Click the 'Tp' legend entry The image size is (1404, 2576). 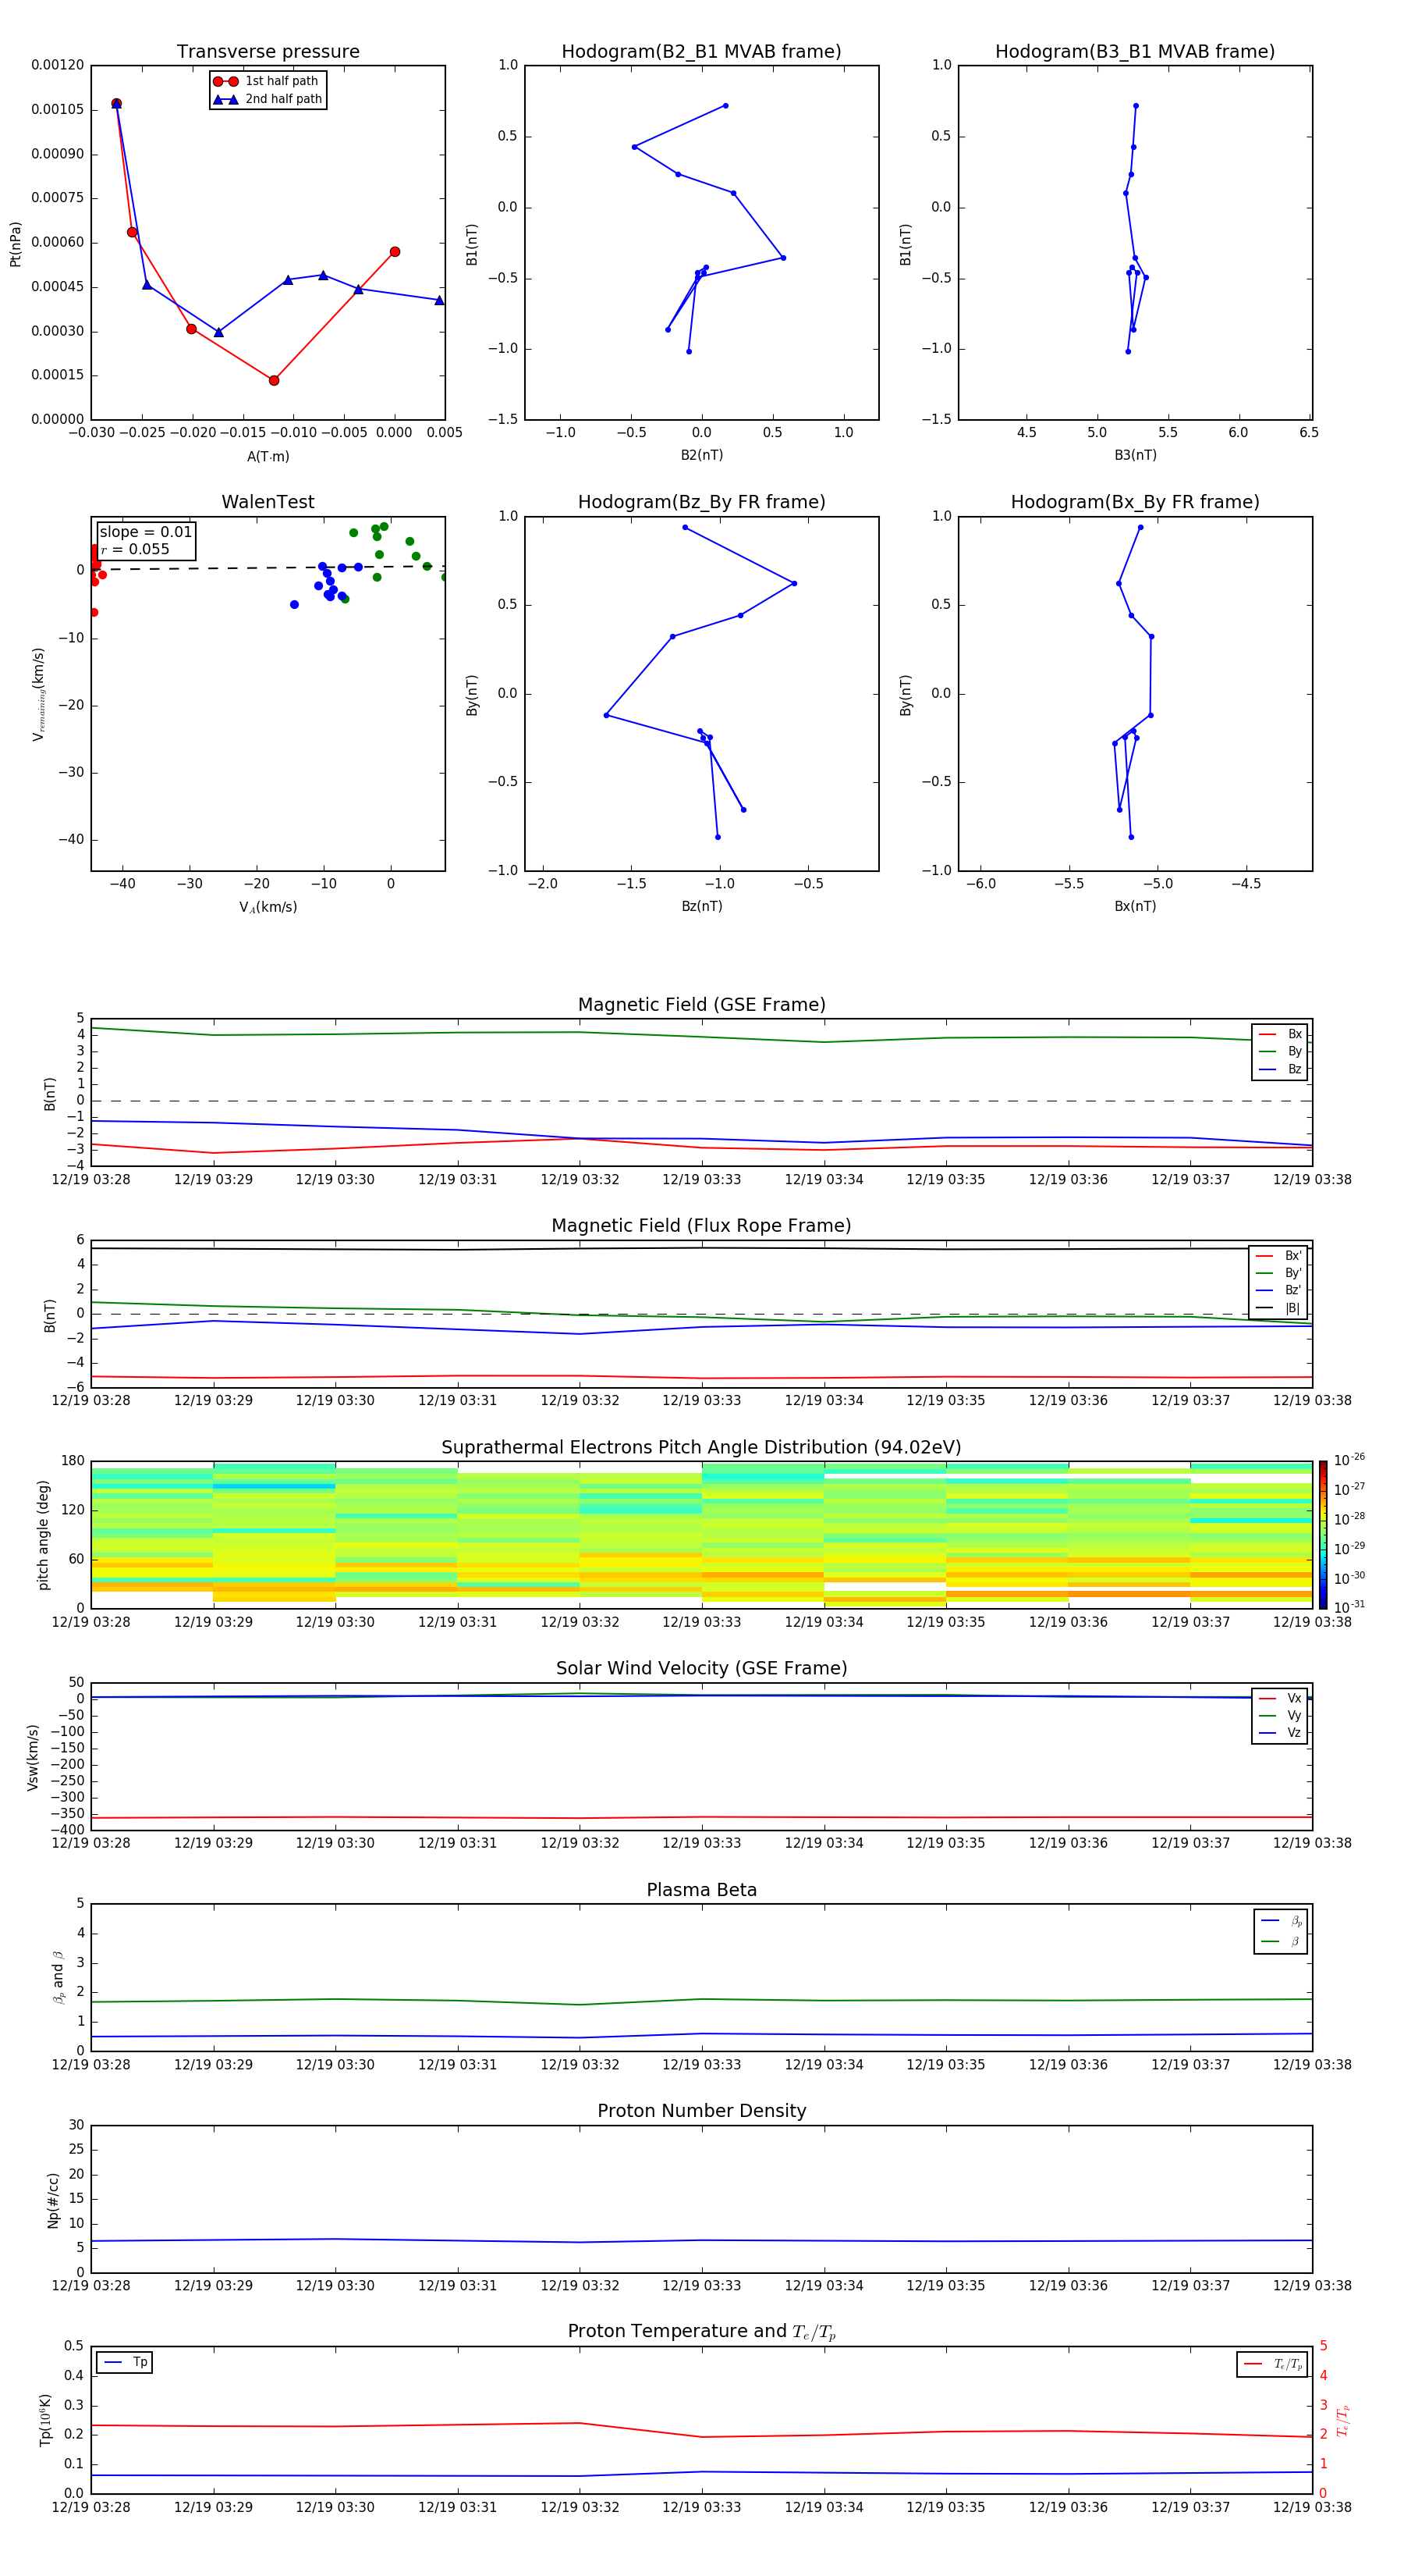point(125,2363)
